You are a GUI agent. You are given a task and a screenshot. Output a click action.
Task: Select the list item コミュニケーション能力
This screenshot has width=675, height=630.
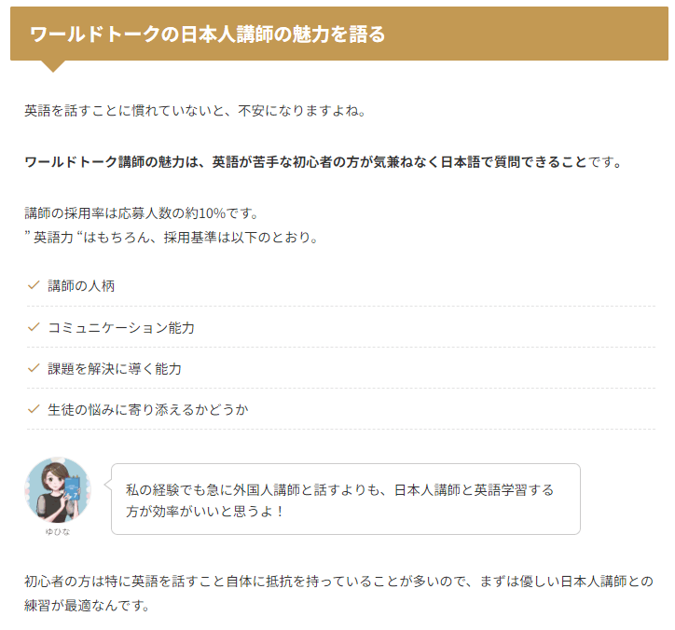click(x=341, y=327)
